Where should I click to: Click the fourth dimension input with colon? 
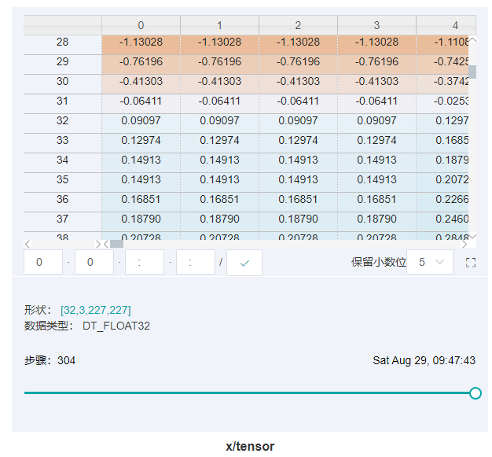[x=195, y=263]
